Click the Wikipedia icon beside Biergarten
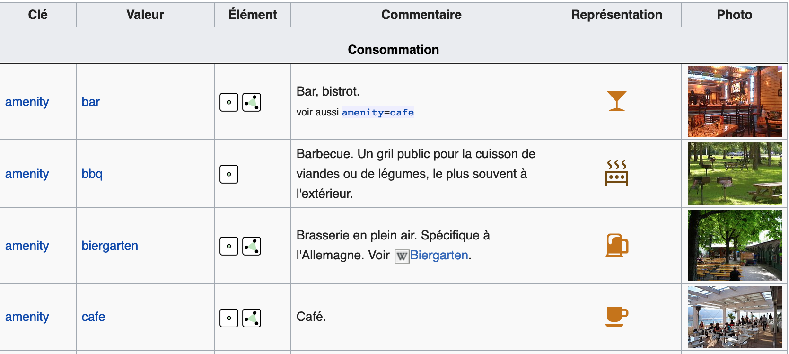 click(x=402, y=257)
